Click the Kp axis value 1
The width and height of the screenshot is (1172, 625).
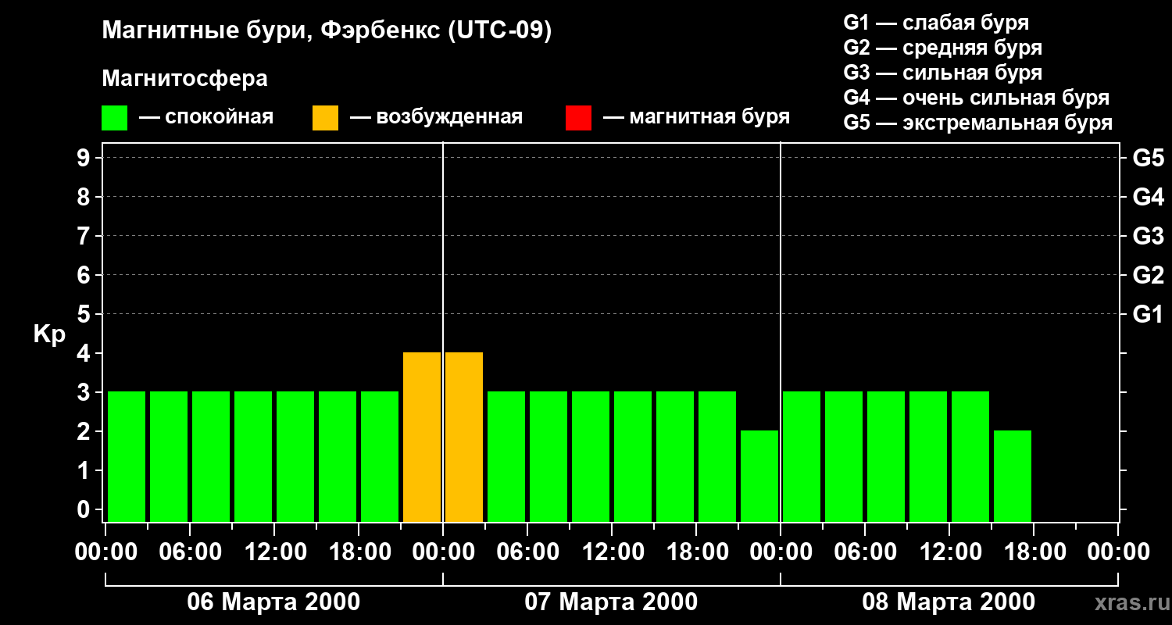pos(85,470)
